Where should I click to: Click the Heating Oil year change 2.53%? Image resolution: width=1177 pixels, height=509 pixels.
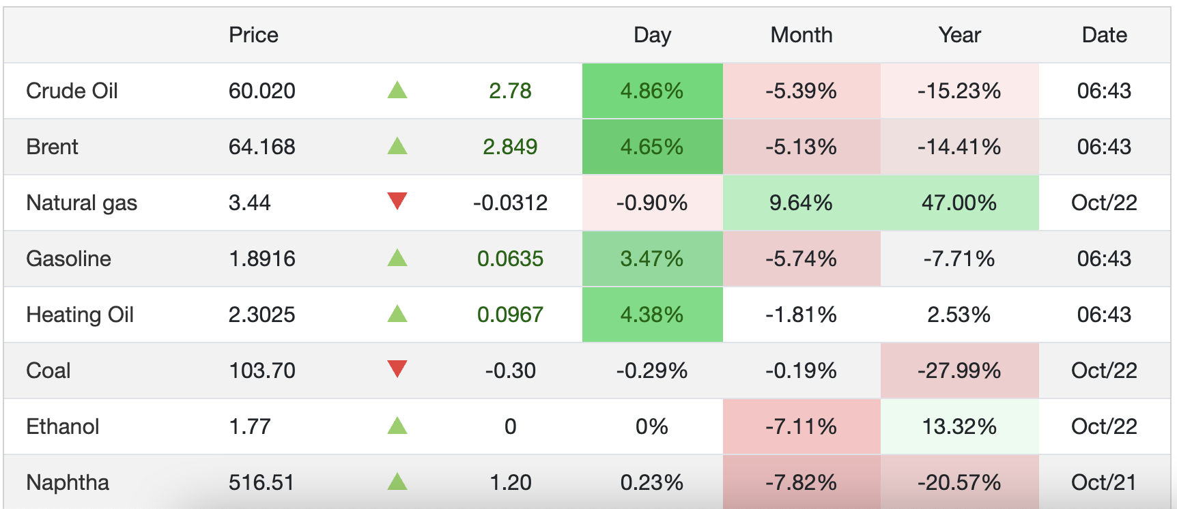959,315
